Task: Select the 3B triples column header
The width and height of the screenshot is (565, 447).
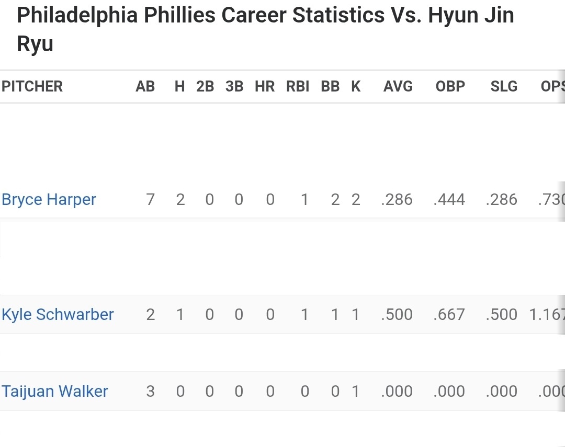Action: coord(234,87)
